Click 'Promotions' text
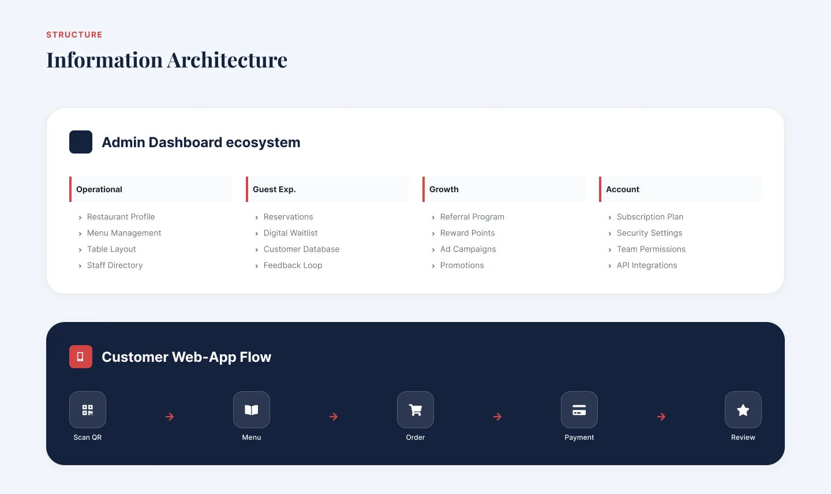Image resolution: width=831 pixels, height=494 pixels. pyautogui.click(x=462, y=265)
